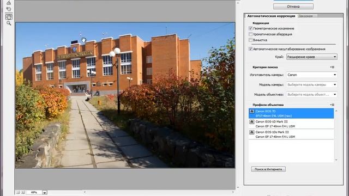Select the Straighten tool icon
This screenshot has height=196, width=349.
[x=9, y=3]
